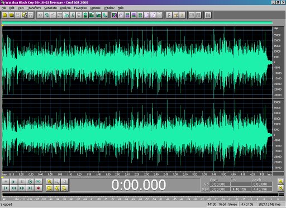Click the yellow horizontal Zoom In magnifier
The width and height of the screenshot is (286, 208).
point(49,181)
